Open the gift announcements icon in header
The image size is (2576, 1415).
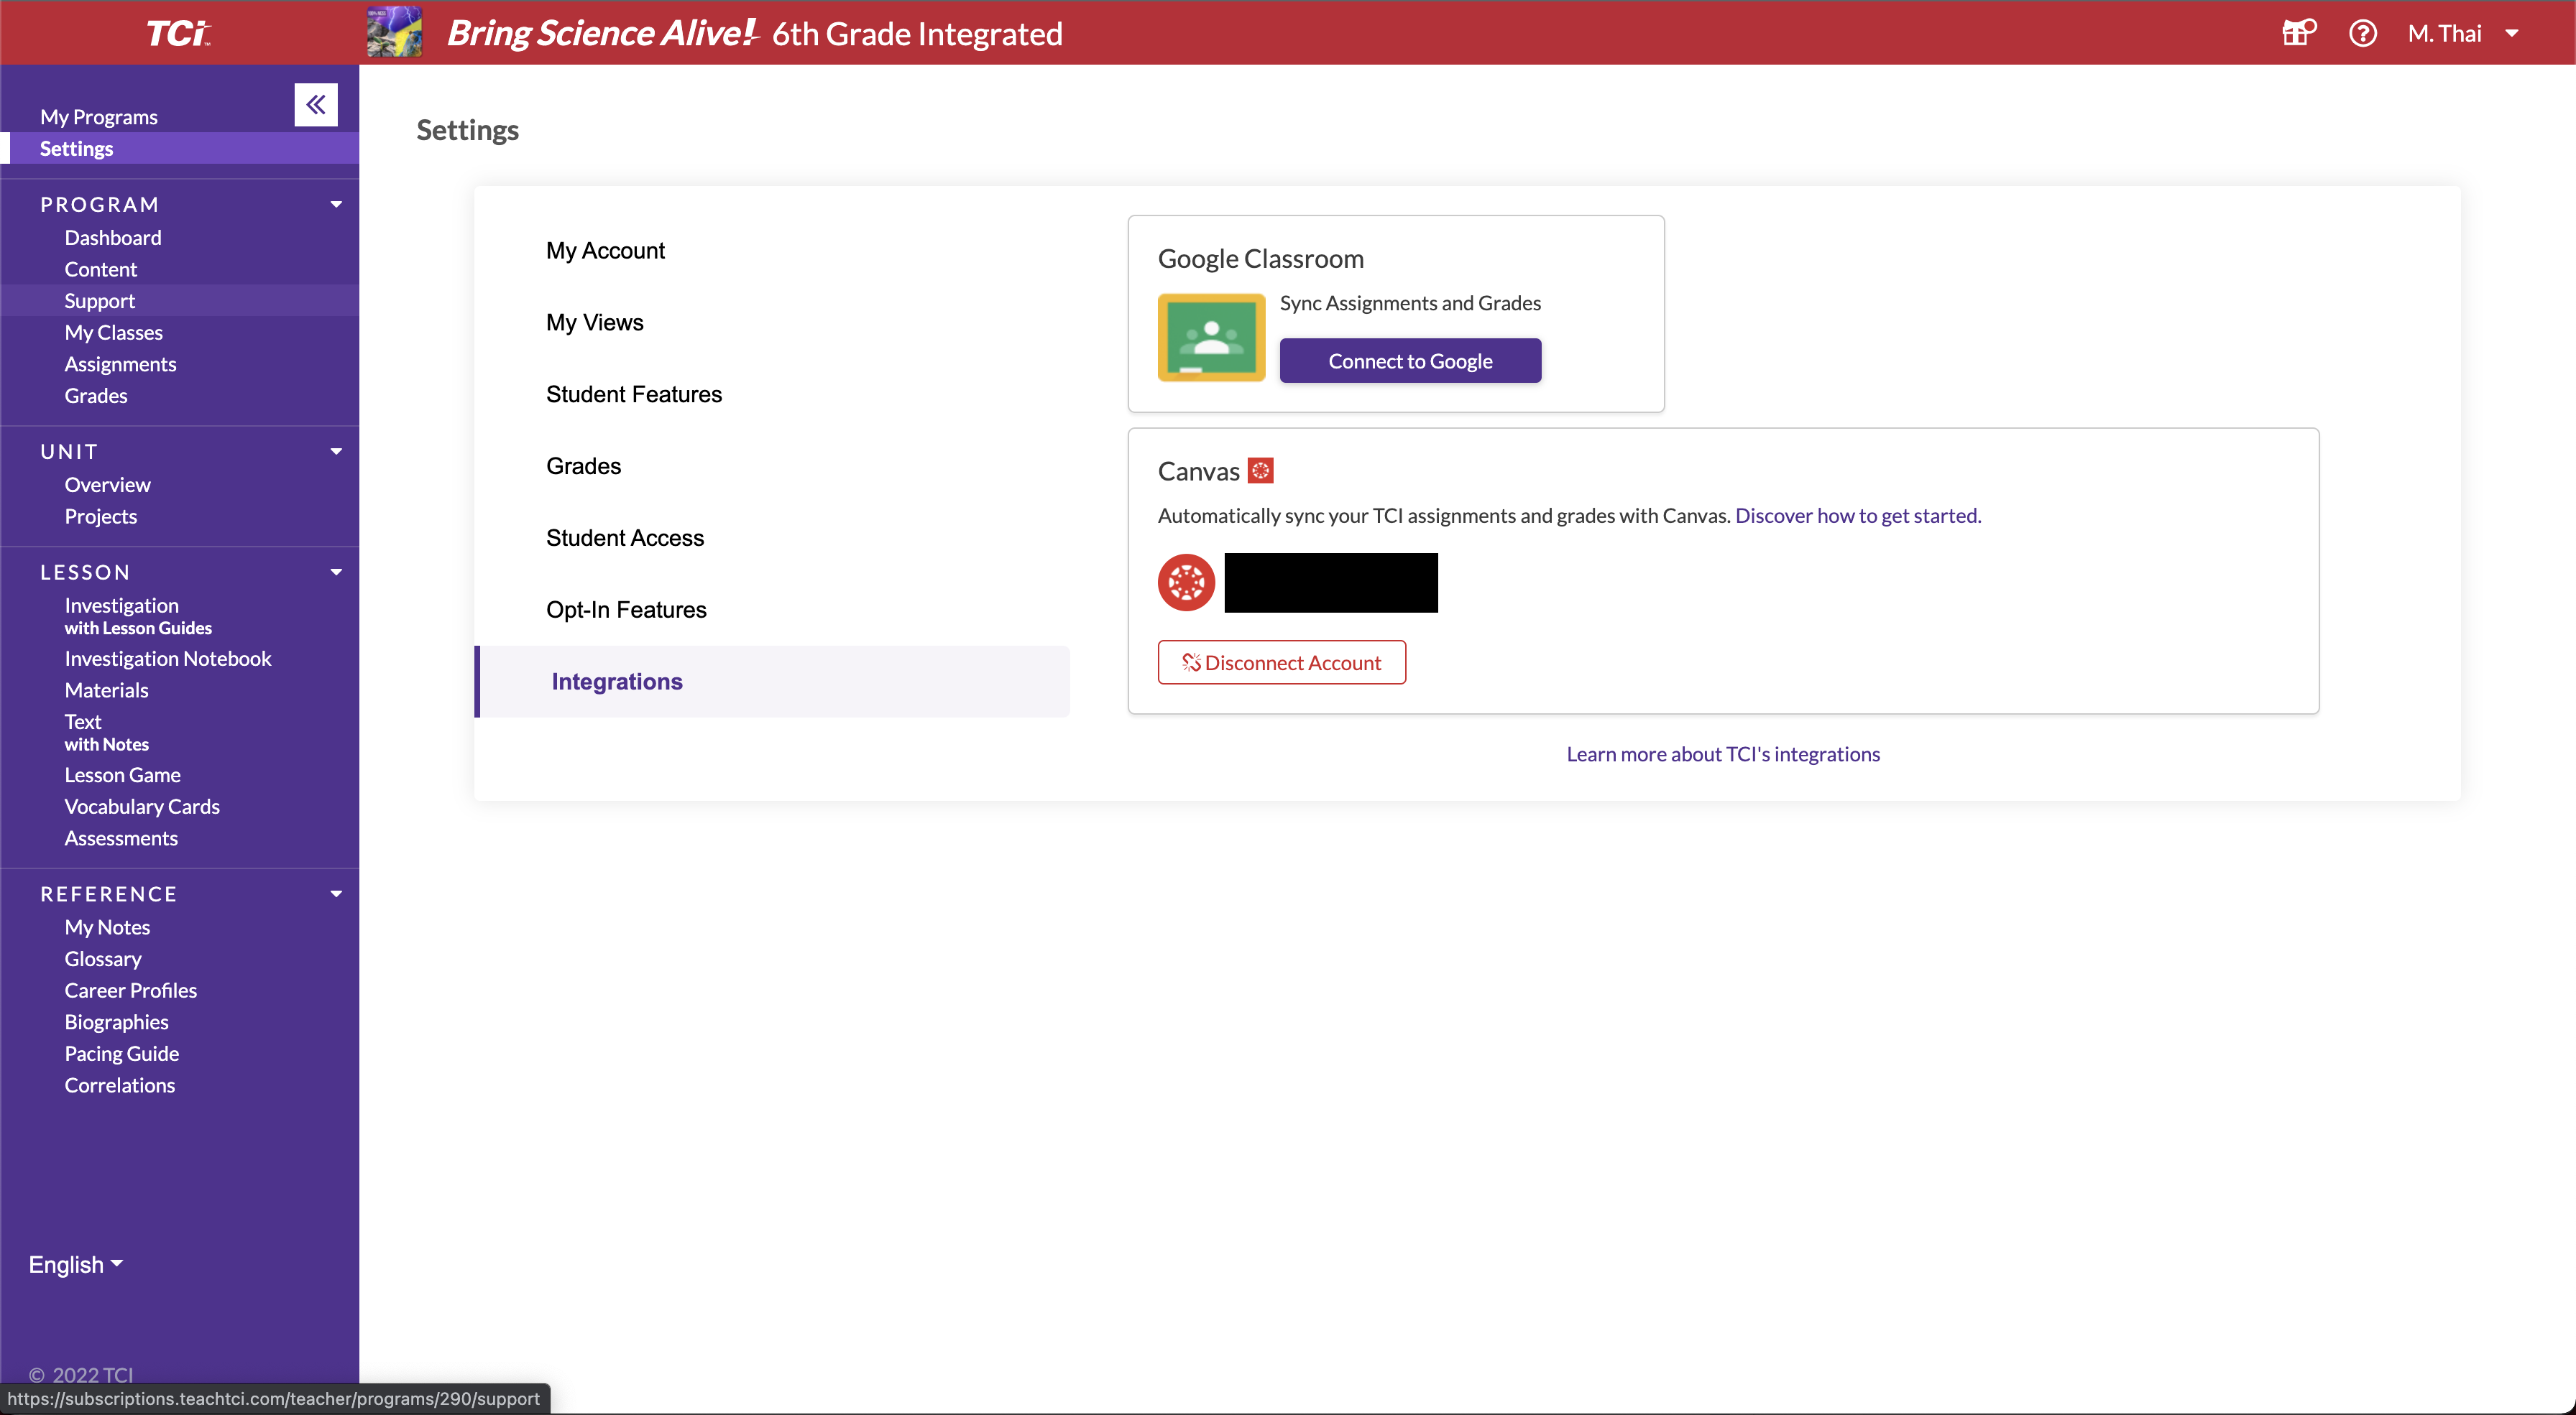click(2297, 33)
